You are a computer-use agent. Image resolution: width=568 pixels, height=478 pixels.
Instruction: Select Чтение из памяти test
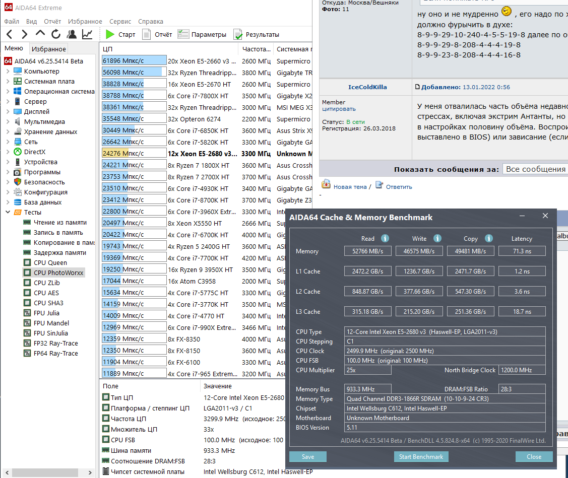pyautogui.click(x=60, y=222)
